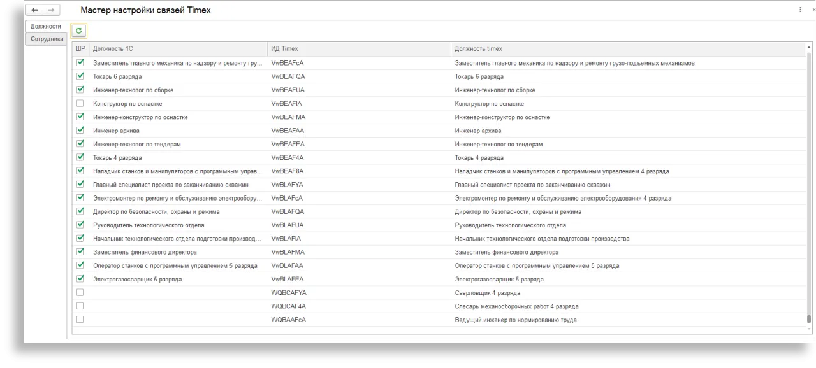Switch to the Должности tab

pyautogui.click(x=46, y=27)
